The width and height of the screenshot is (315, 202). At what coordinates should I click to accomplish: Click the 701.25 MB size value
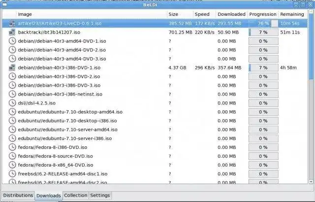[181, 33]
